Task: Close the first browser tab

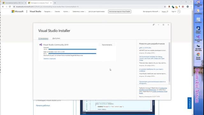Action: click(x=25, y=3)
